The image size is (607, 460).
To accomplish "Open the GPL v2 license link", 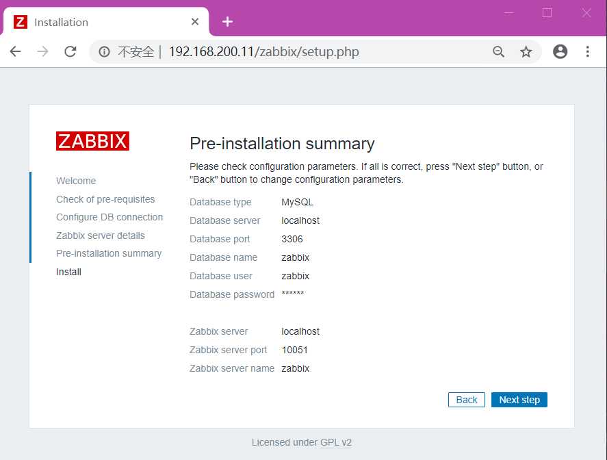I will (x=336, y=443).
